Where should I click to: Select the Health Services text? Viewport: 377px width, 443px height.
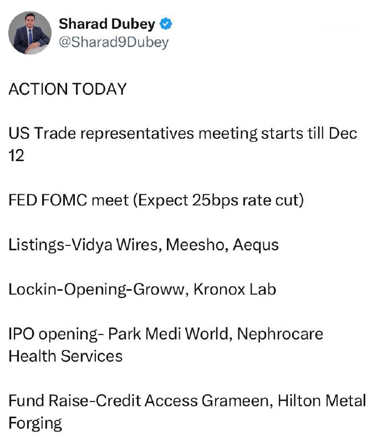point(65,355)
